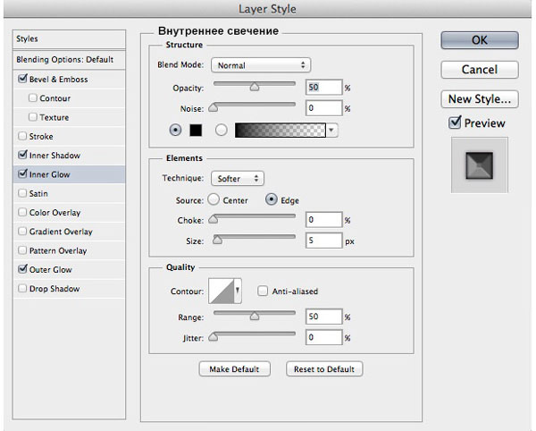Image resolution: width=536 pixels, height=431 pixels.
Task: Enable the Color Overlay checkbox
Action: [22, 213]
